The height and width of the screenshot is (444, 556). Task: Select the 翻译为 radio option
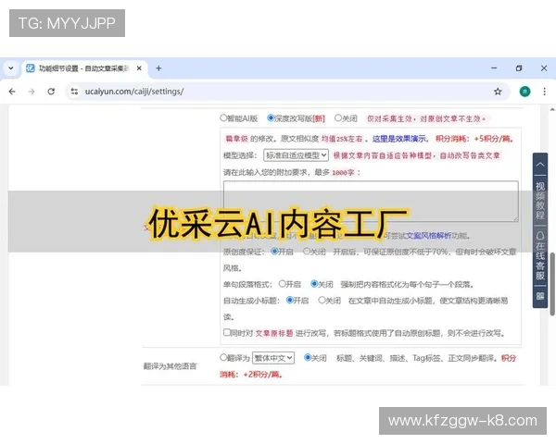tap(223, 358)
